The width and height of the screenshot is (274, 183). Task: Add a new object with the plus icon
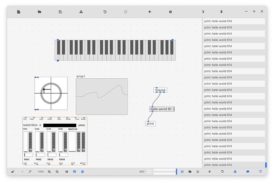150,12
